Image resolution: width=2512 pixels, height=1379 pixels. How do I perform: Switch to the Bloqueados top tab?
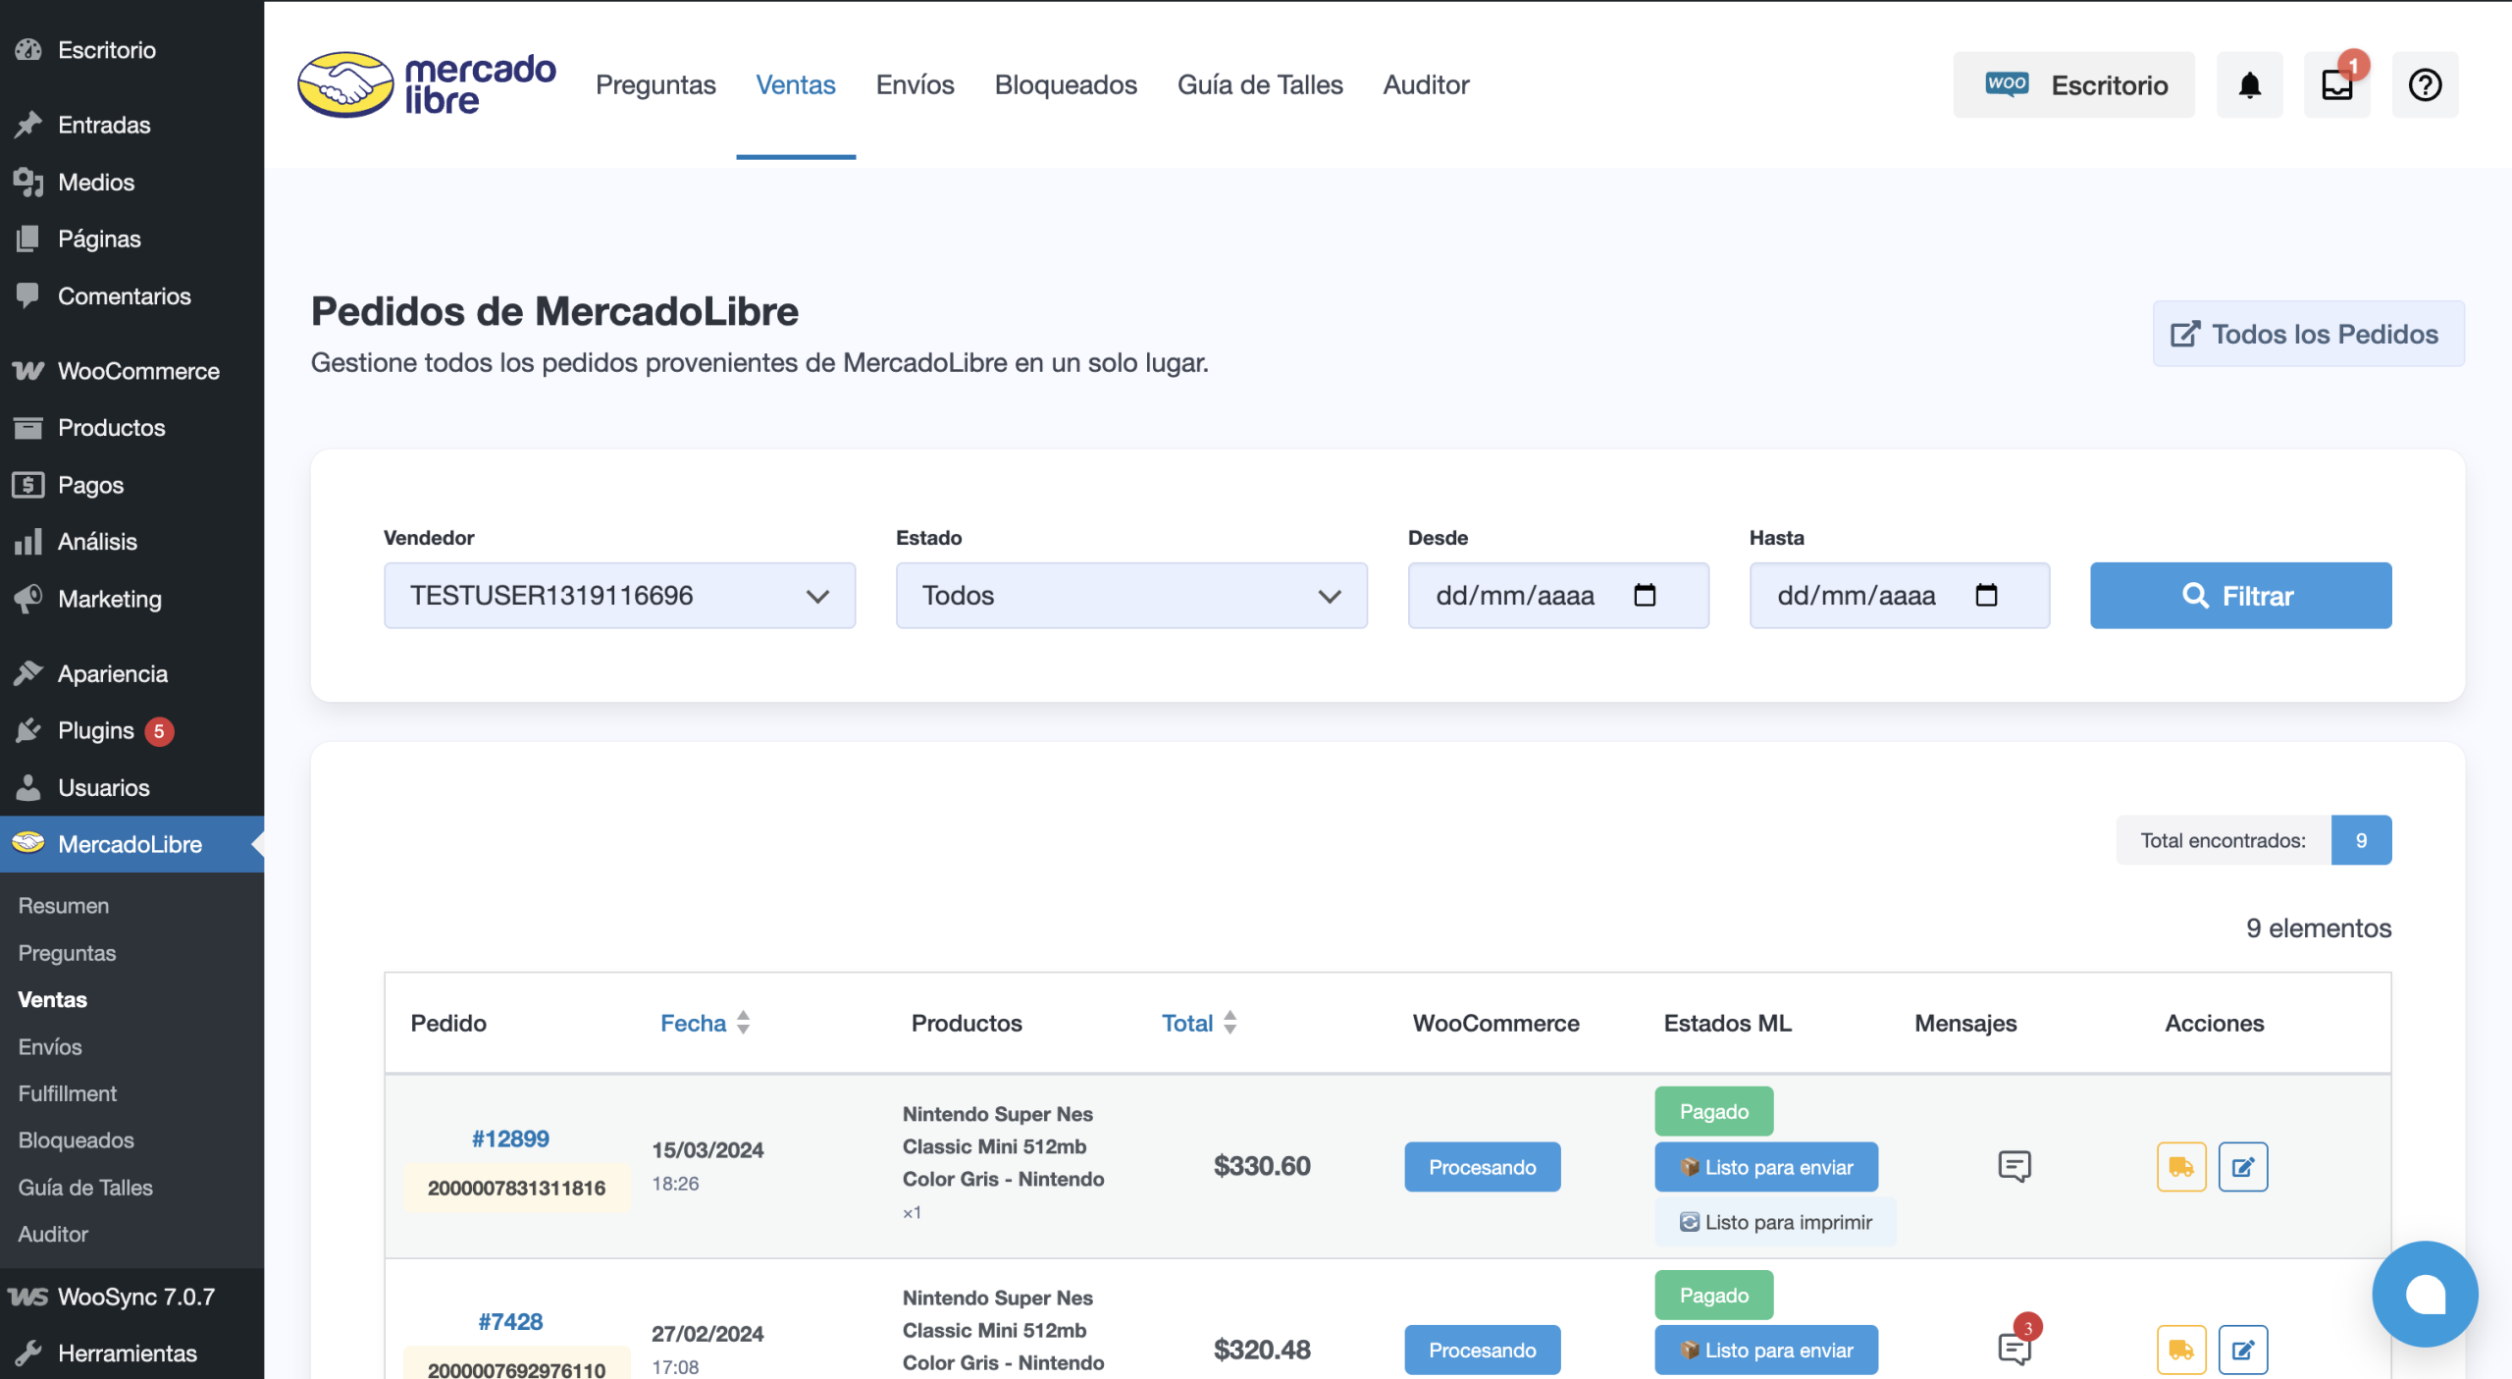click(x=1066, y=85)
